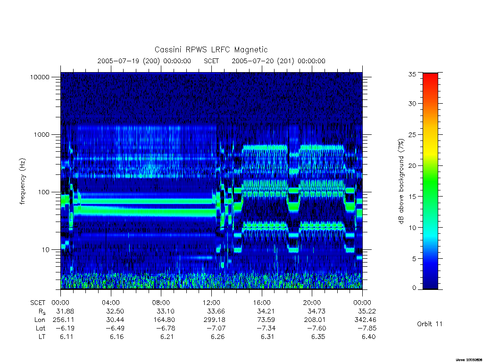Click the colorbar tick label 20

click(x=412, y=165)
